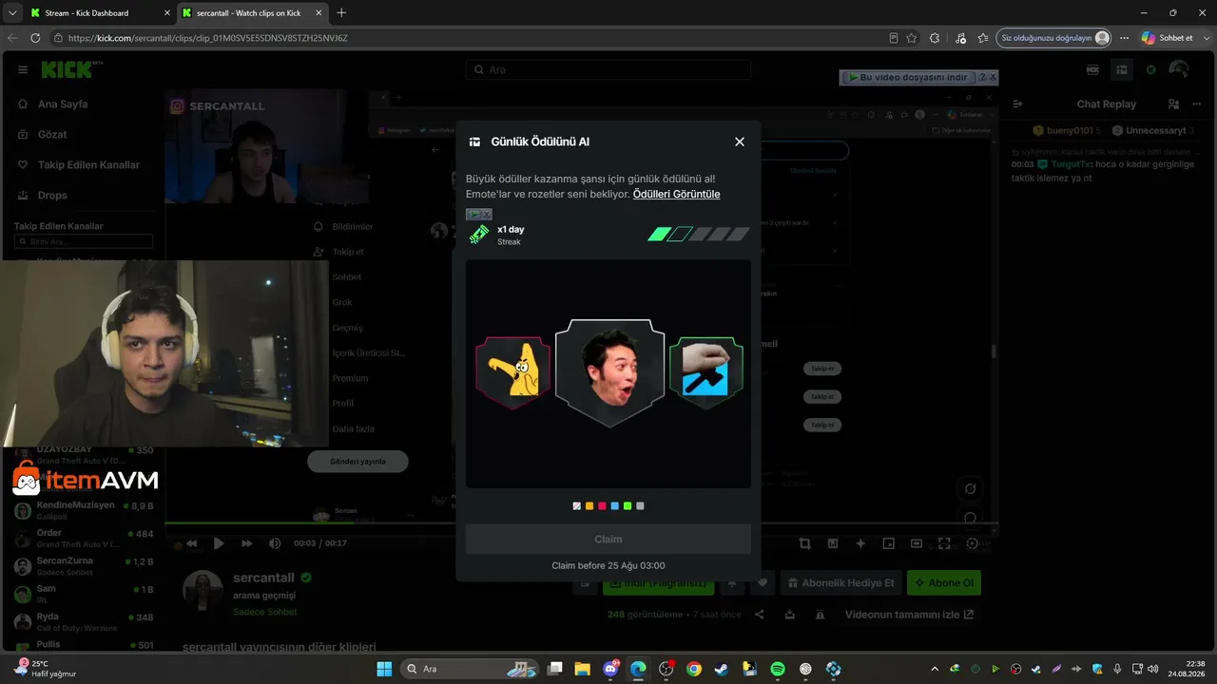Open Chat Replay more options menu

coord(1197,104)
